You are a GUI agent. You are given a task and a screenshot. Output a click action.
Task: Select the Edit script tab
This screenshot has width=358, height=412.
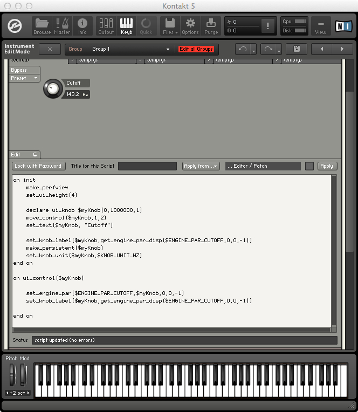tap(24, 155)
